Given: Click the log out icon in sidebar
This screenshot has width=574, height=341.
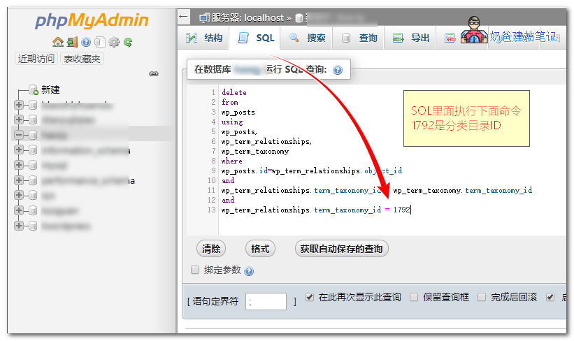Looking at the screenshot, I should click(x=72, y=42).
